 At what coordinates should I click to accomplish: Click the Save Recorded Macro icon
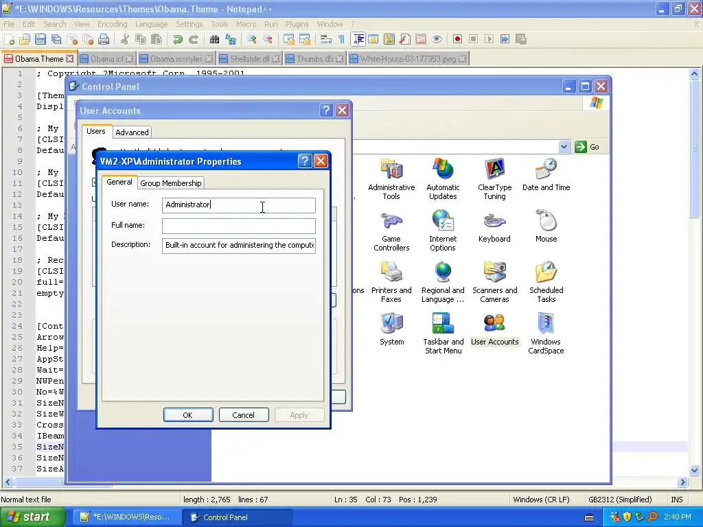tap(521, 39)
